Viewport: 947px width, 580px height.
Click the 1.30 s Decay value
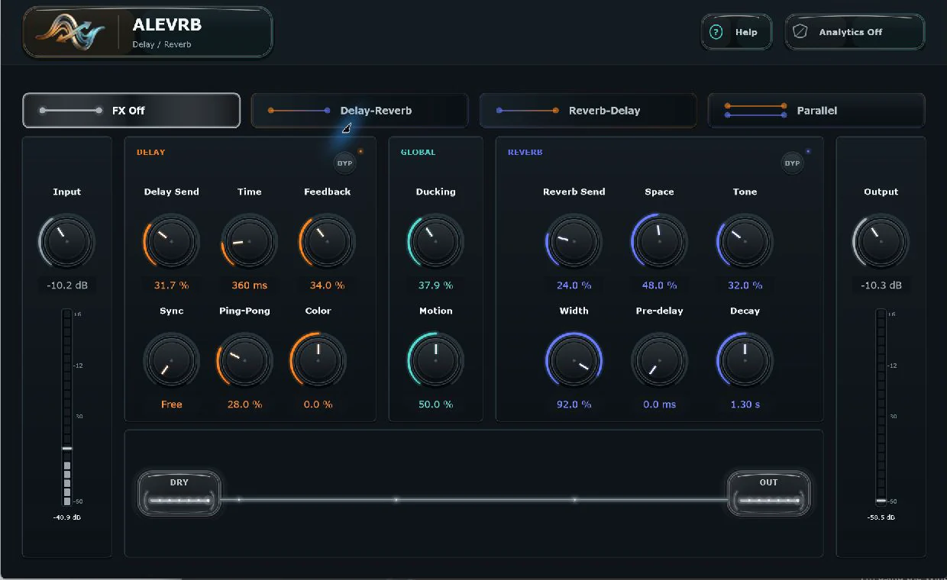[745, 404]
